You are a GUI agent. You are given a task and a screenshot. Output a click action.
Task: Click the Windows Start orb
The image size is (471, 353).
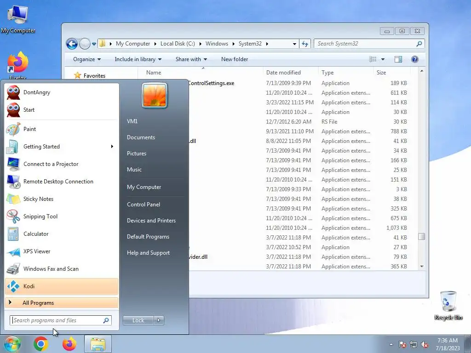12,344
